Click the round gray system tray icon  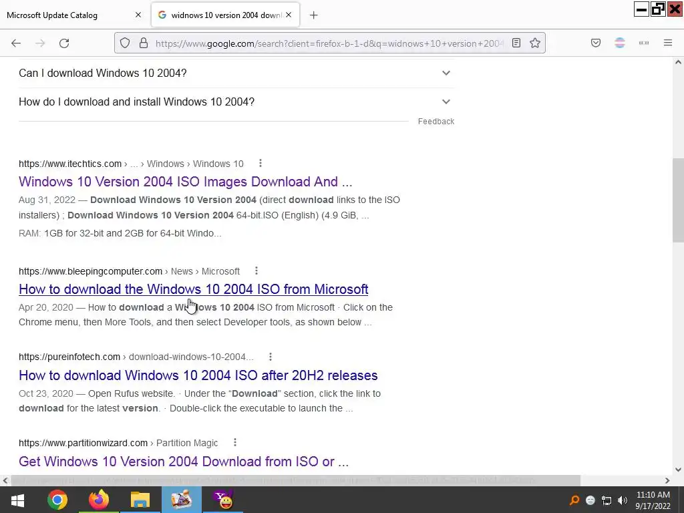pyautogui.click(x=590, y=500)
